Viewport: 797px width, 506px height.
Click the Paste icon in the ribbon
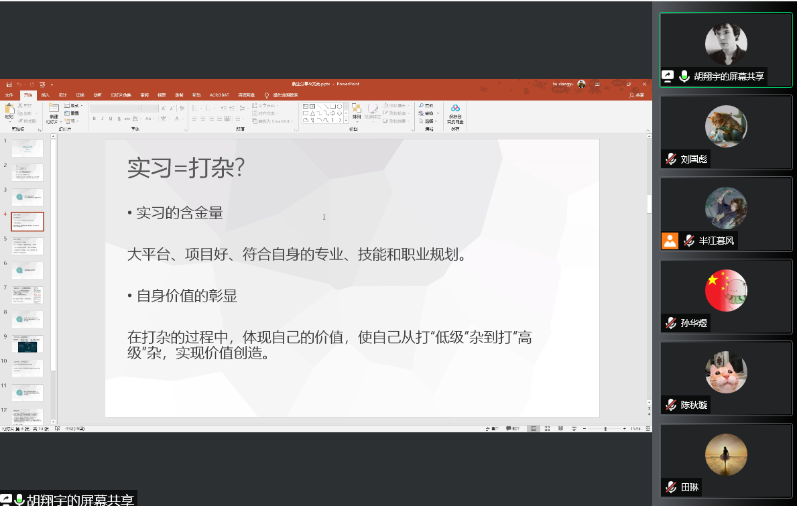(x=9, y=109)
